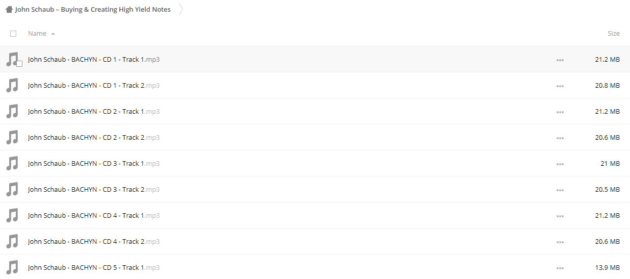This screenshot has height=279, width=630.
Task: Click music icon for CD 1 Track 2
Action: click(12, 85)
